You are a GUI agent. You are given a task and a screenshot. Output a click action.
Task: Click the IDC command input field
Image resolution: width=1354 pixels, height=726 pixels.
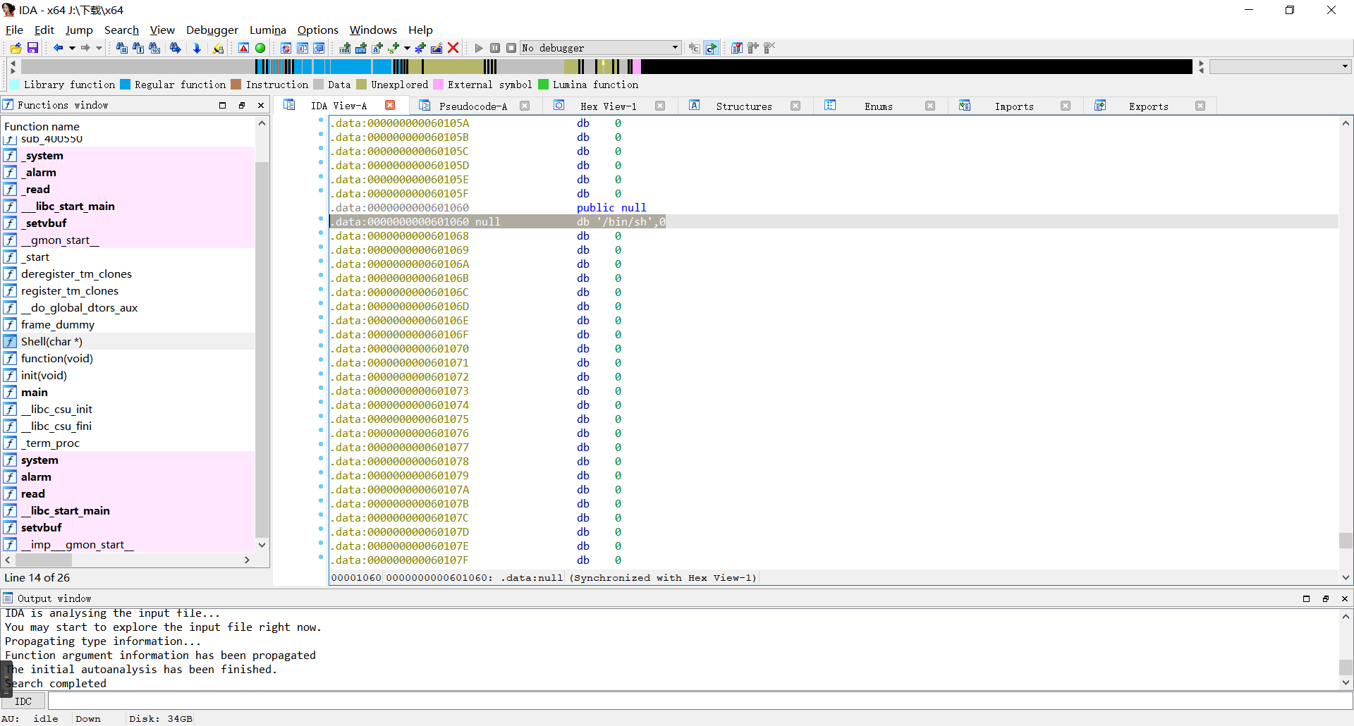pos(698,701)
